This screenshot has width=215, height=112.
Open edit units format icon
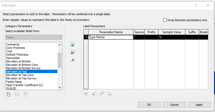click(x=102, y=94)
